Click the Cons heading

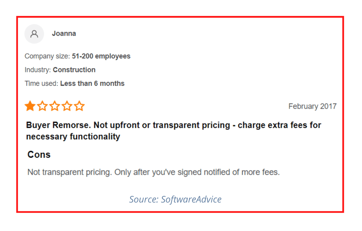[39, 155]
